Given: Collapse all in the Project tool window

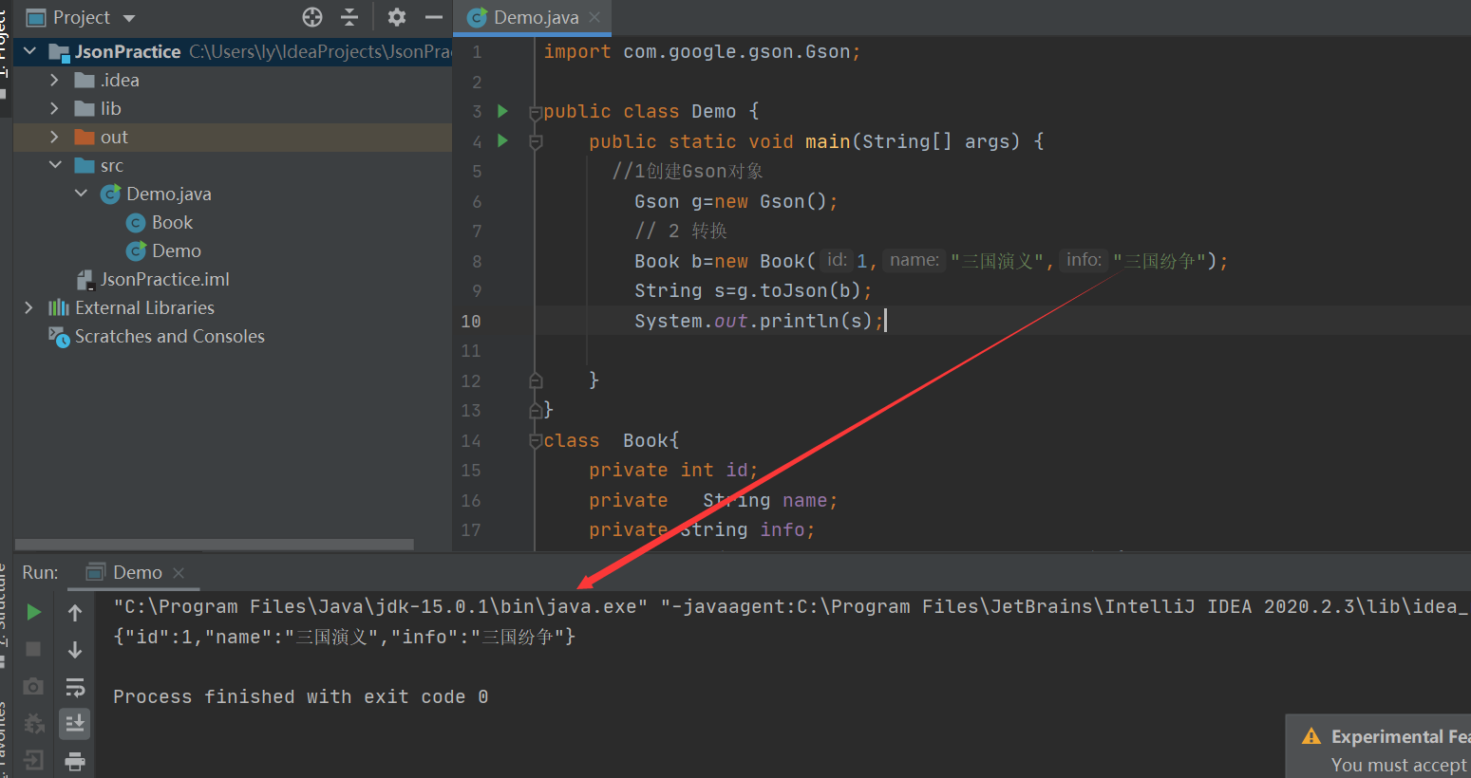Looking at the screenshot, I should pos(349,17).
